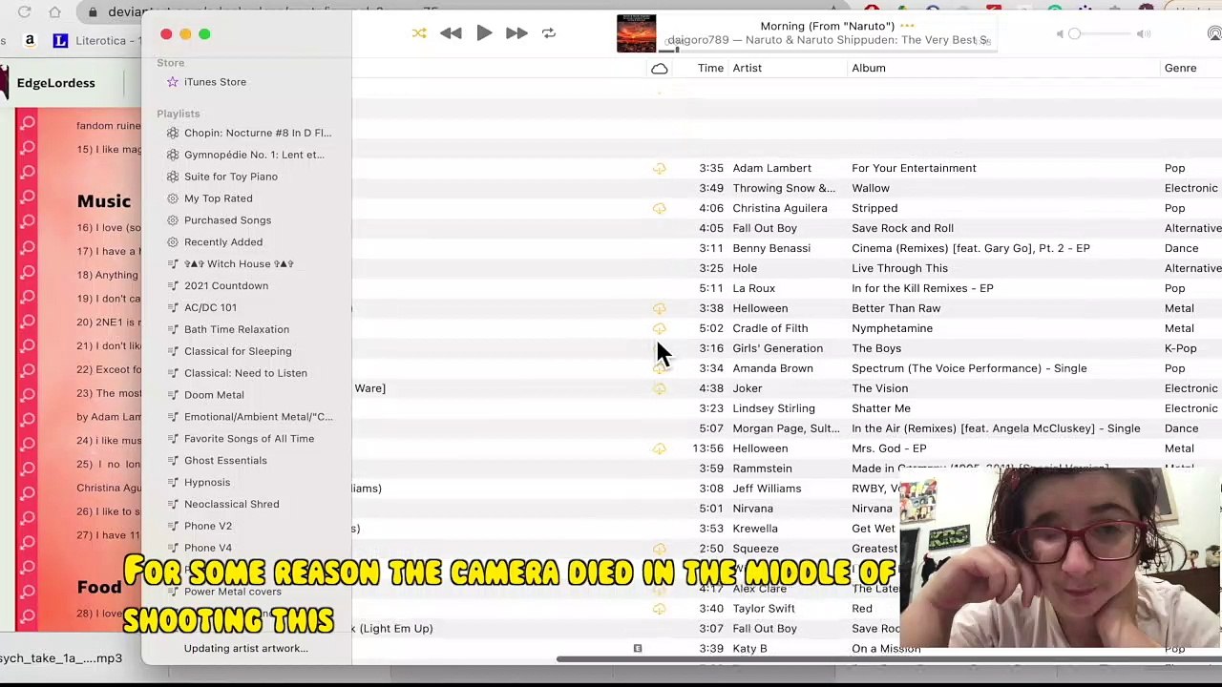Sort songs by the Album column
This screenshot has width=1222, height=687.
coord(869,69)
